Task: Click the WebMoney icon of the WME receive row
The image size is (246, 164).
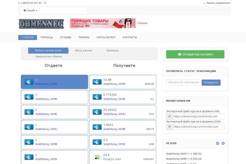Action: (97, 97)
